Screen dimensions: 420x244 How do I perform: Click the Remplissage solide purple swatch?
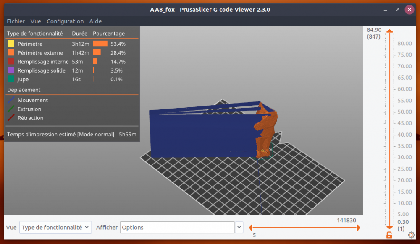coord(11,70)
